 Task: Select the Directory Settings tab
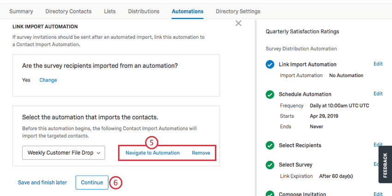click(238, 11)
